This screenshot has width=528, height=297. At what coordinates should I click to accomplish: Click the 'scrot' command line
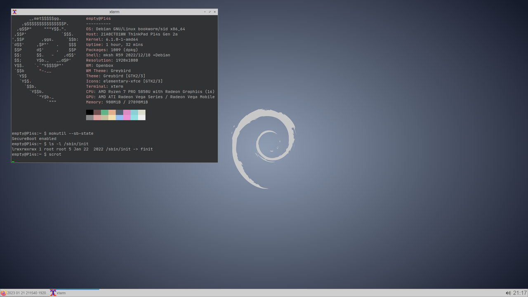click(x=37, y=154)
